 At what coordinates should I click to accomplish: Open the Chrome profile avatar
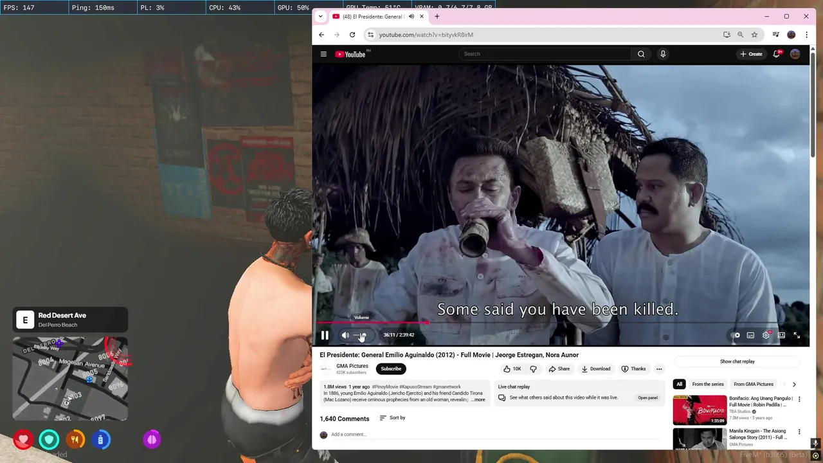click(x=791, y=35)
